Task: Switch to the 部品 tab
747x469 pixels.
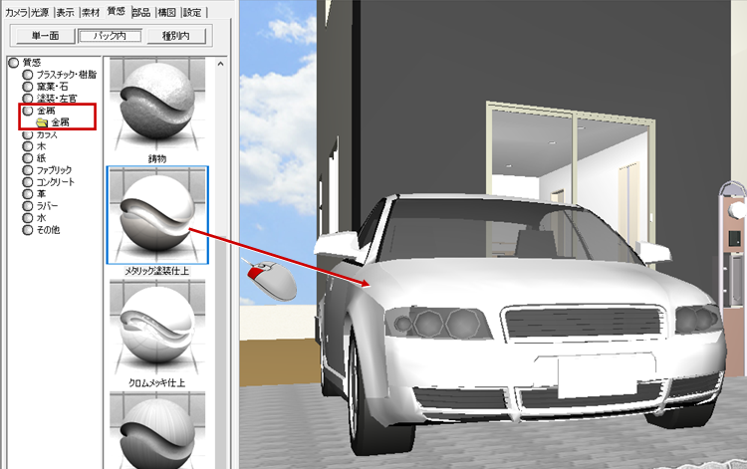Action: pos(141,12)
